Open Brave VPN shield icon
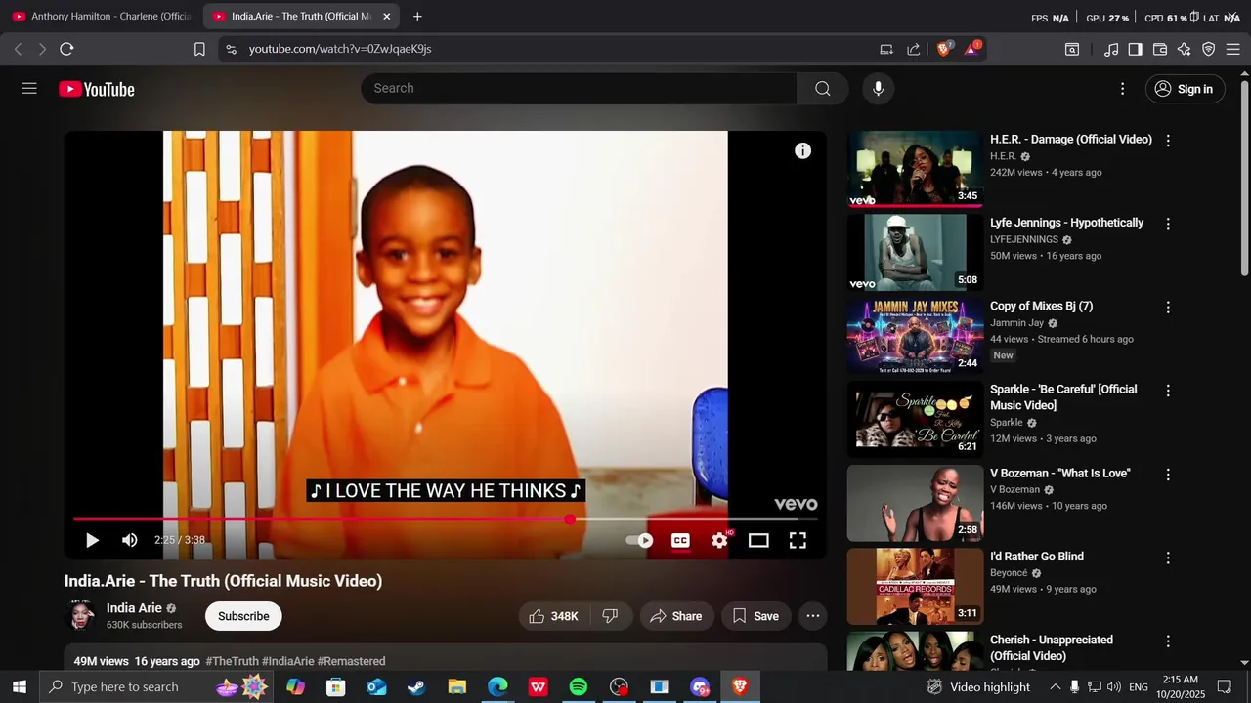 pos(1209,49)
